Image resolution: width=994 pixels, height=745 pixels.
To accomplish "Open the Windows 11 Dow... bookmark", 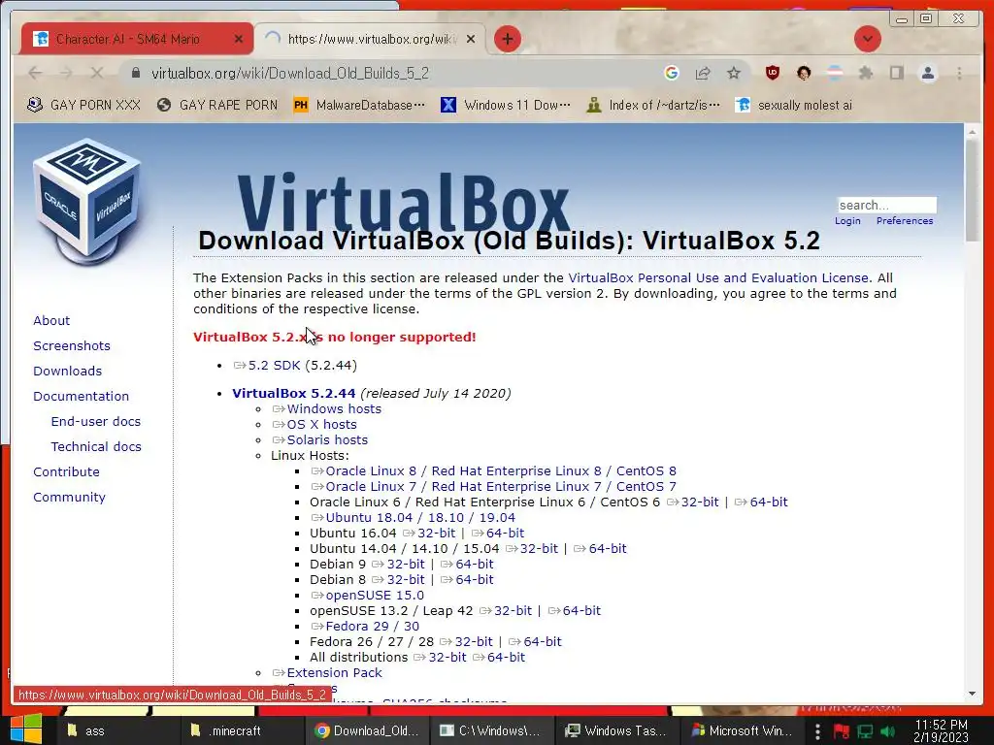I will [505, 105].
